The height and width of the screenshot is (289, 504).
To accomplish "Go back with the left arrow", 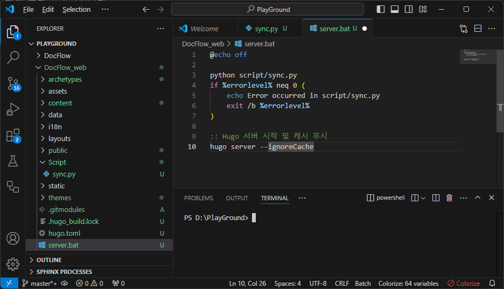I will (146, 9).
